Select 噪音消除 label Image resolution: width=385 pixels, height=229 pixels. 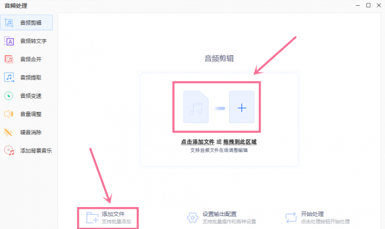[x=31, y=132]
